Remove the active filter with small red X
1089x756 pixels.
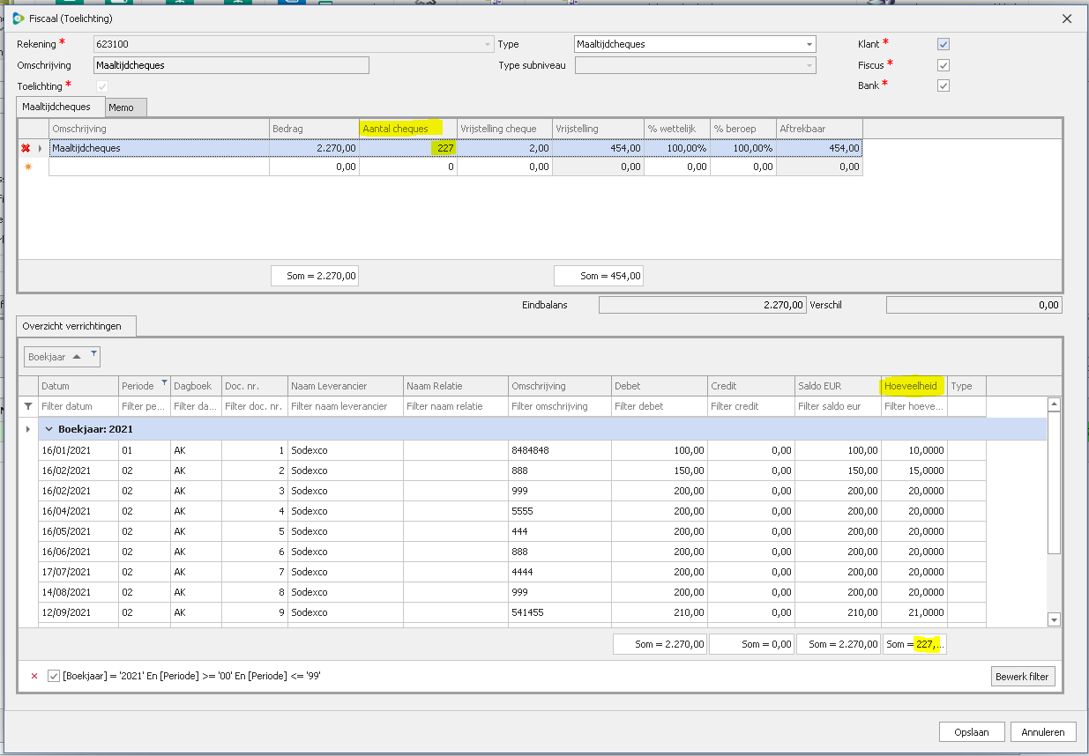[x=34, y=677]
